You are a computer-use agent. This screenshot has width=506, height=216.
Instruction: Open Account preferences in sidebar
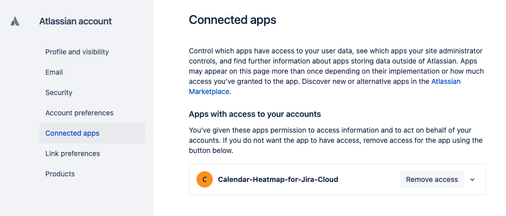click(79, 113)
